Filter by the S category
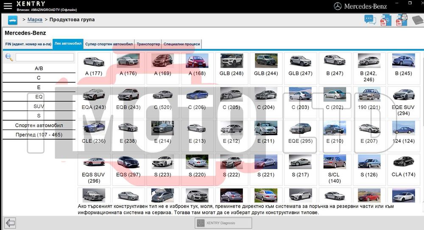The width and height of the screenshot is (424, 230). (x=39, y=116)
